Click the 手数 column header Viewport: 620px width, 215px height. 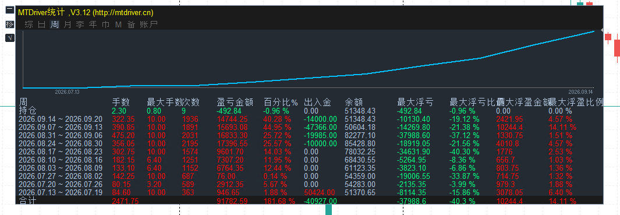pos(121,102)
